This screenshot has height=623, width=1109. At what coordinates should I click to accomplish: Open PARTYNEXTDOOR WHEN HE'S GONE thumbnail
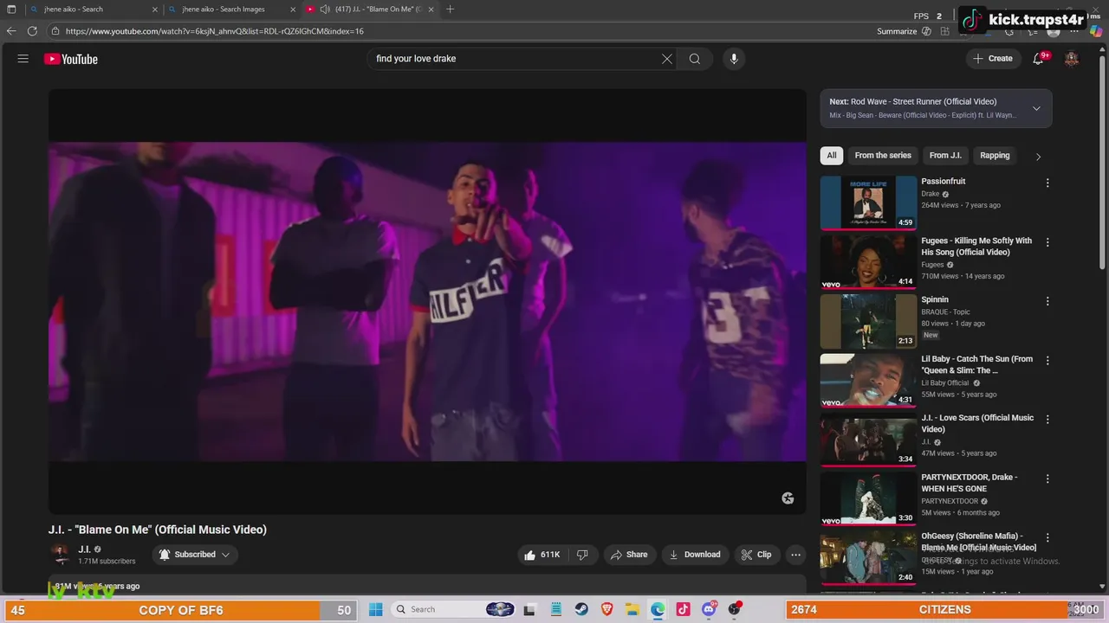(868, 498)
